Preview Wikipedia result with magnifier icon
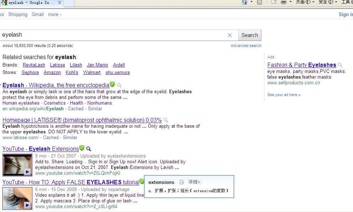The width and height of the screenshot is (353, 212). click(119, 85)
